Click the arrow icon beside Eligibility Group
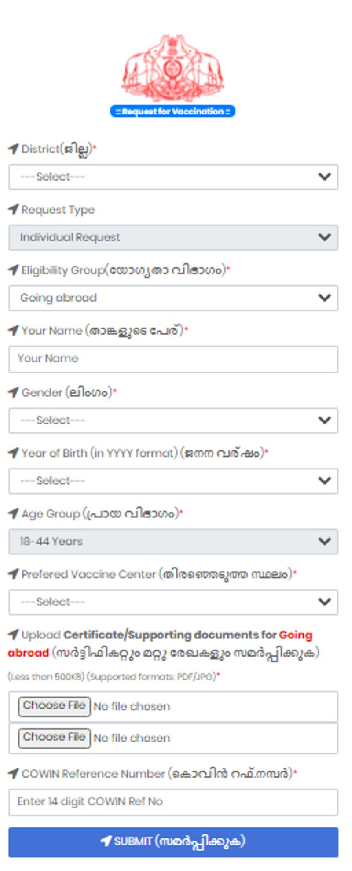Viewport: 352px width, 871px height. (x=14, y=270)
